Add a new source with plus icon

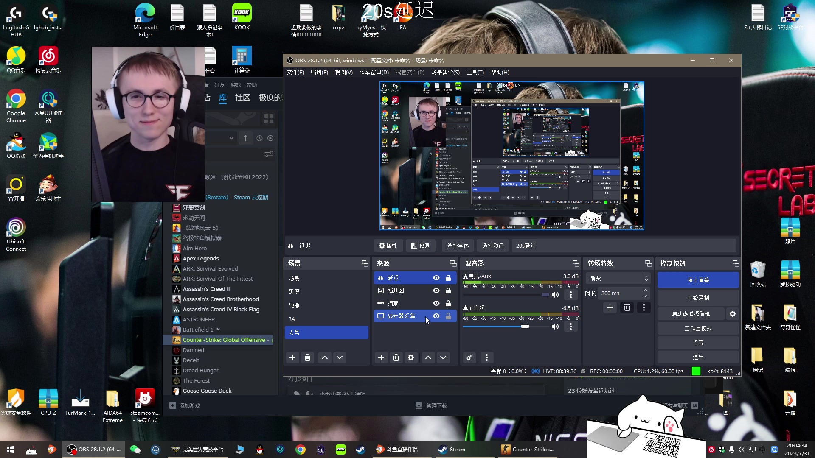(x=381, y=357)
